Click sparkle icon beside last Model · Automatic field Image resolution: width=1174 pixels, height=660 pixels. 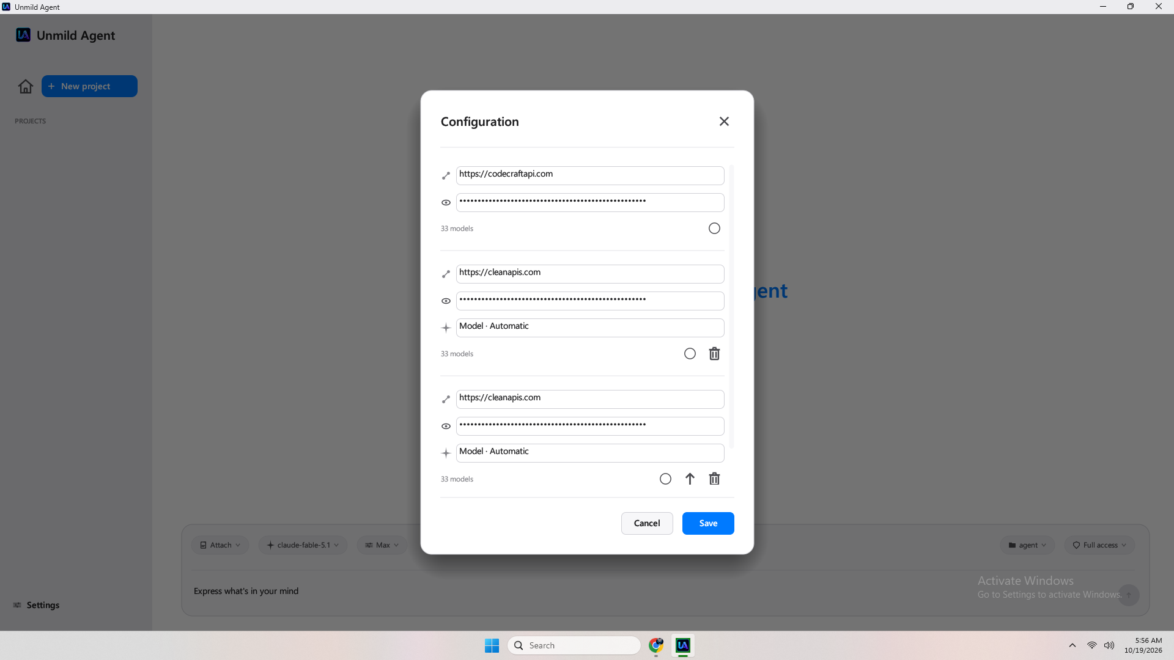tap(446, 453)
